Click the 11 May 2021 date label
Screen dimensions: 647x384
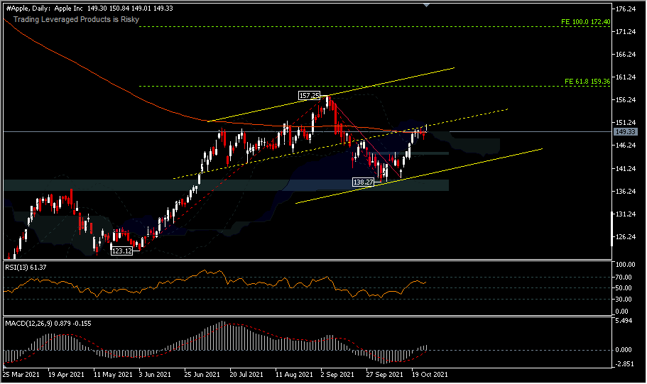(113, 375)
